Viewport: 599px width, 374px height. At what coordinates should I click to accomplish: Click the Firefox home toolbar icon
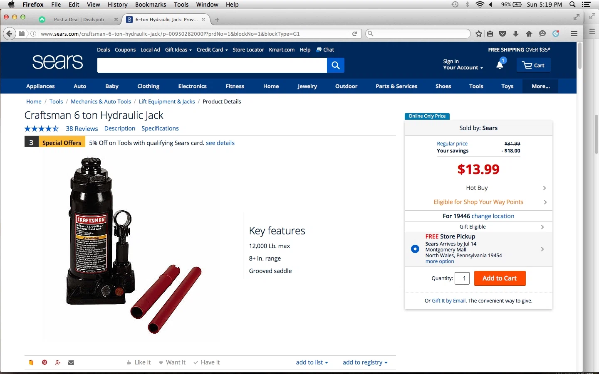[529, 34]
